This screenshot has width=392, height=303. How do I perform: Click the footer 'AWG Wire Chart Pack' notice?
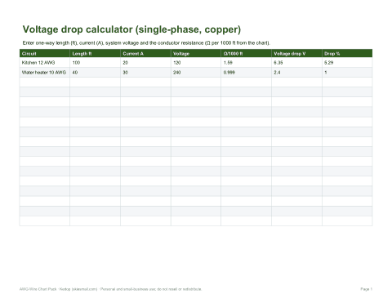[110, 289]
